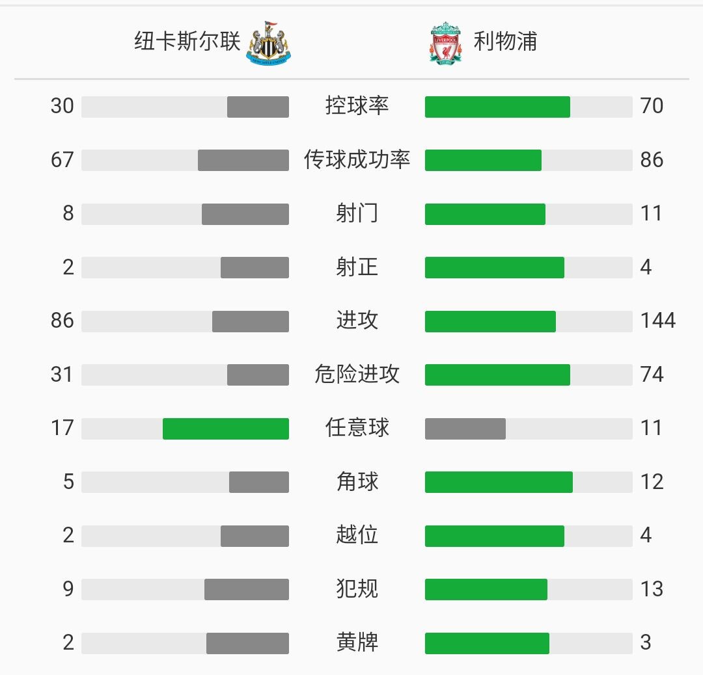Click the Newcastle United club crest
The height and width of the screenshot is (675, 703).
269,42
